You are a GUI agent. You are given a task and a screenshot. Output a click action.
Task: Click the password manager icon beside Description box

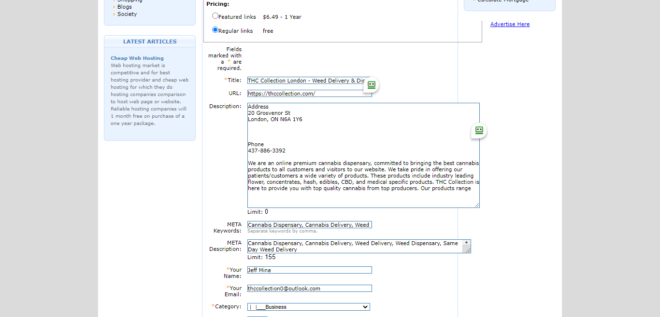click(479, 130)
